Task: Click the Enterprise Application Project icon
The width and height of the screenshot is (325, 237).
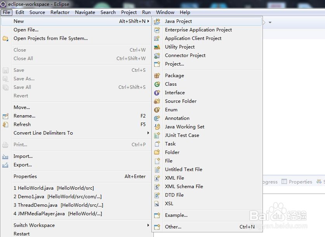Action: (x=157, y=30)
